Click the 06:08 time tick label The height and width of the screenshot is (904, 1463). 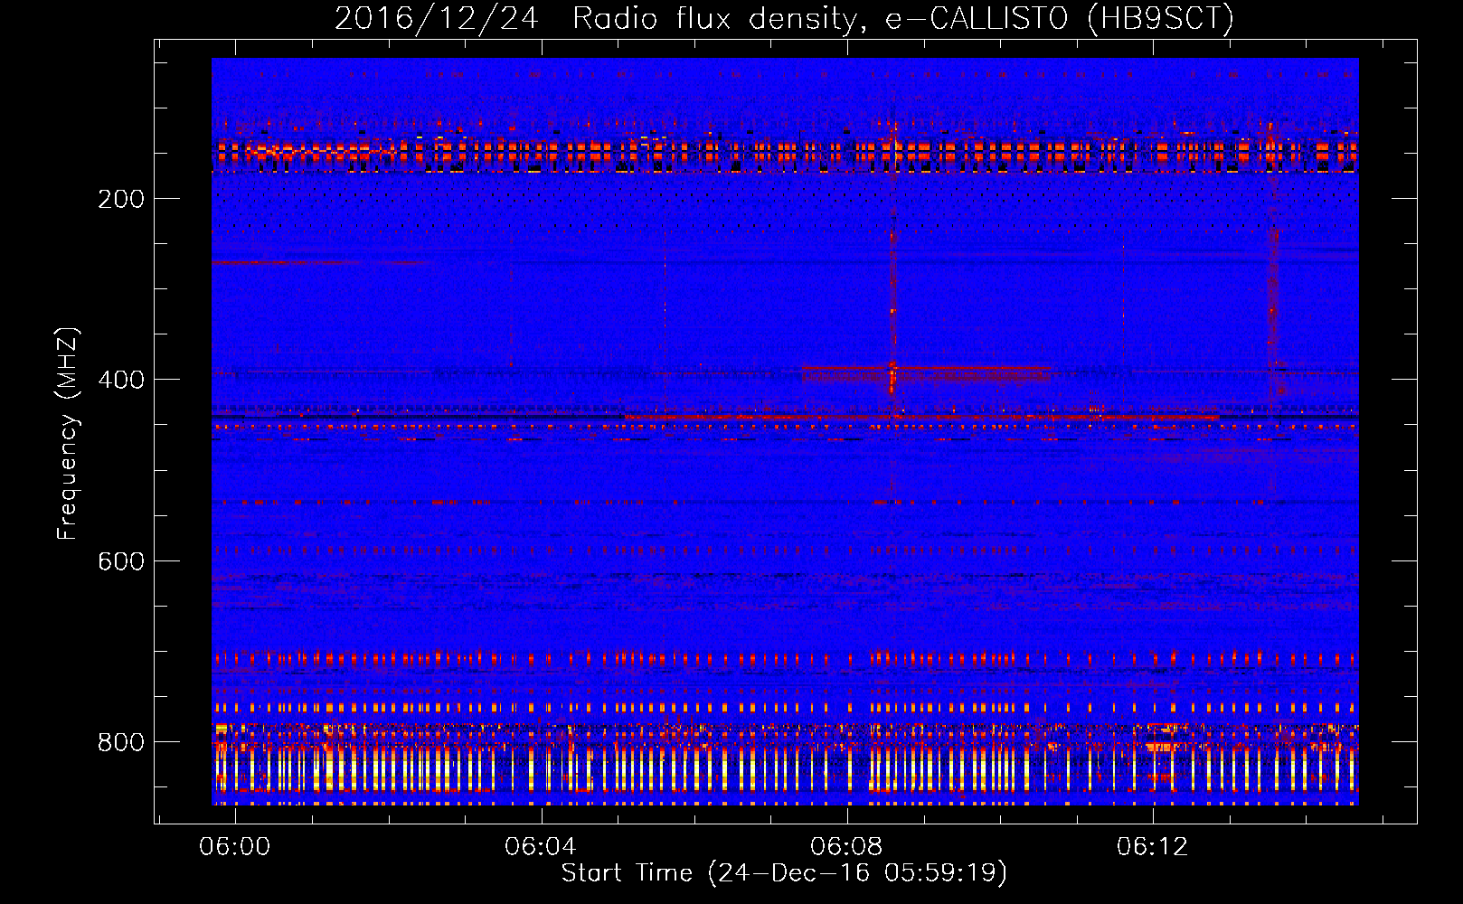[x=846, y=847]
